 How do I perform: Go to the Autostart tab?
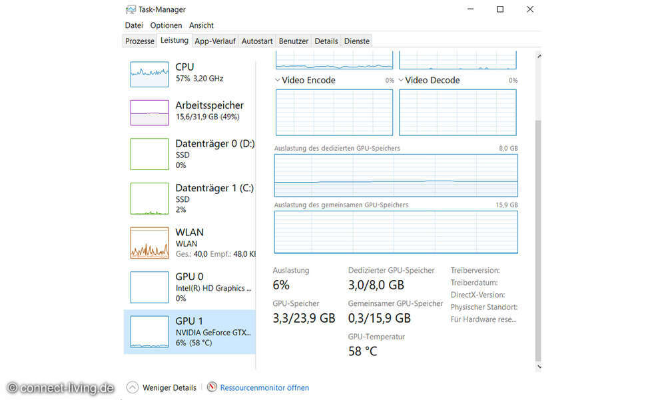point(257,41)
